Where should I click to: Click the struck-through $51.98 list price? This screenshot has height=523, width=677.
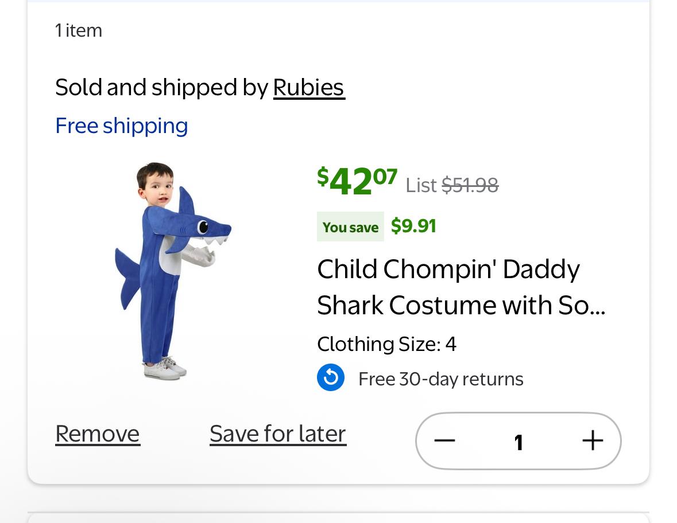point(470,185)
